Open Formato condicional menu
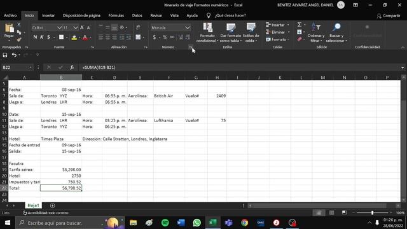Image resolution: width=407 pixels, height=229 pixels. (x=207, y=32)
